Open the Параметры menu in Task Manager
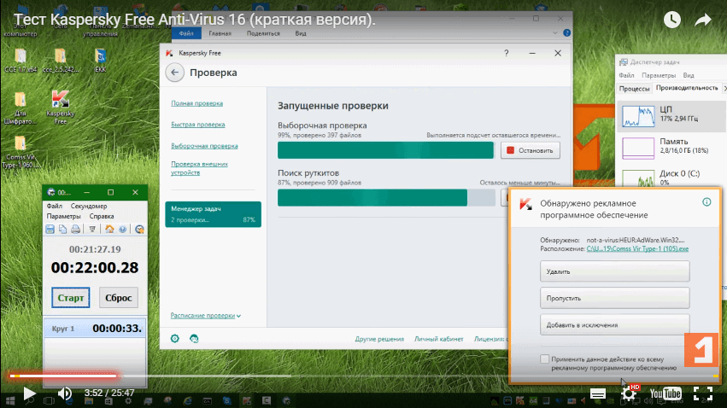727x408 pixels. pos(659,75)
